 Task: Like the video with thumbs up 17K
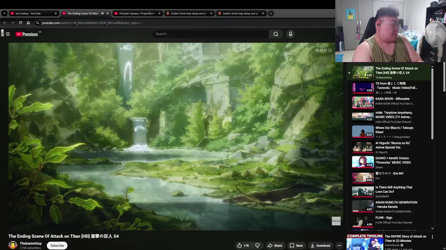tap(243, 245)
